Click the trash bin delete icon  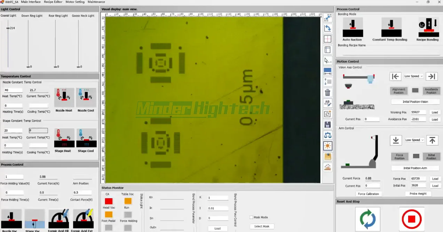pos(327,93)
